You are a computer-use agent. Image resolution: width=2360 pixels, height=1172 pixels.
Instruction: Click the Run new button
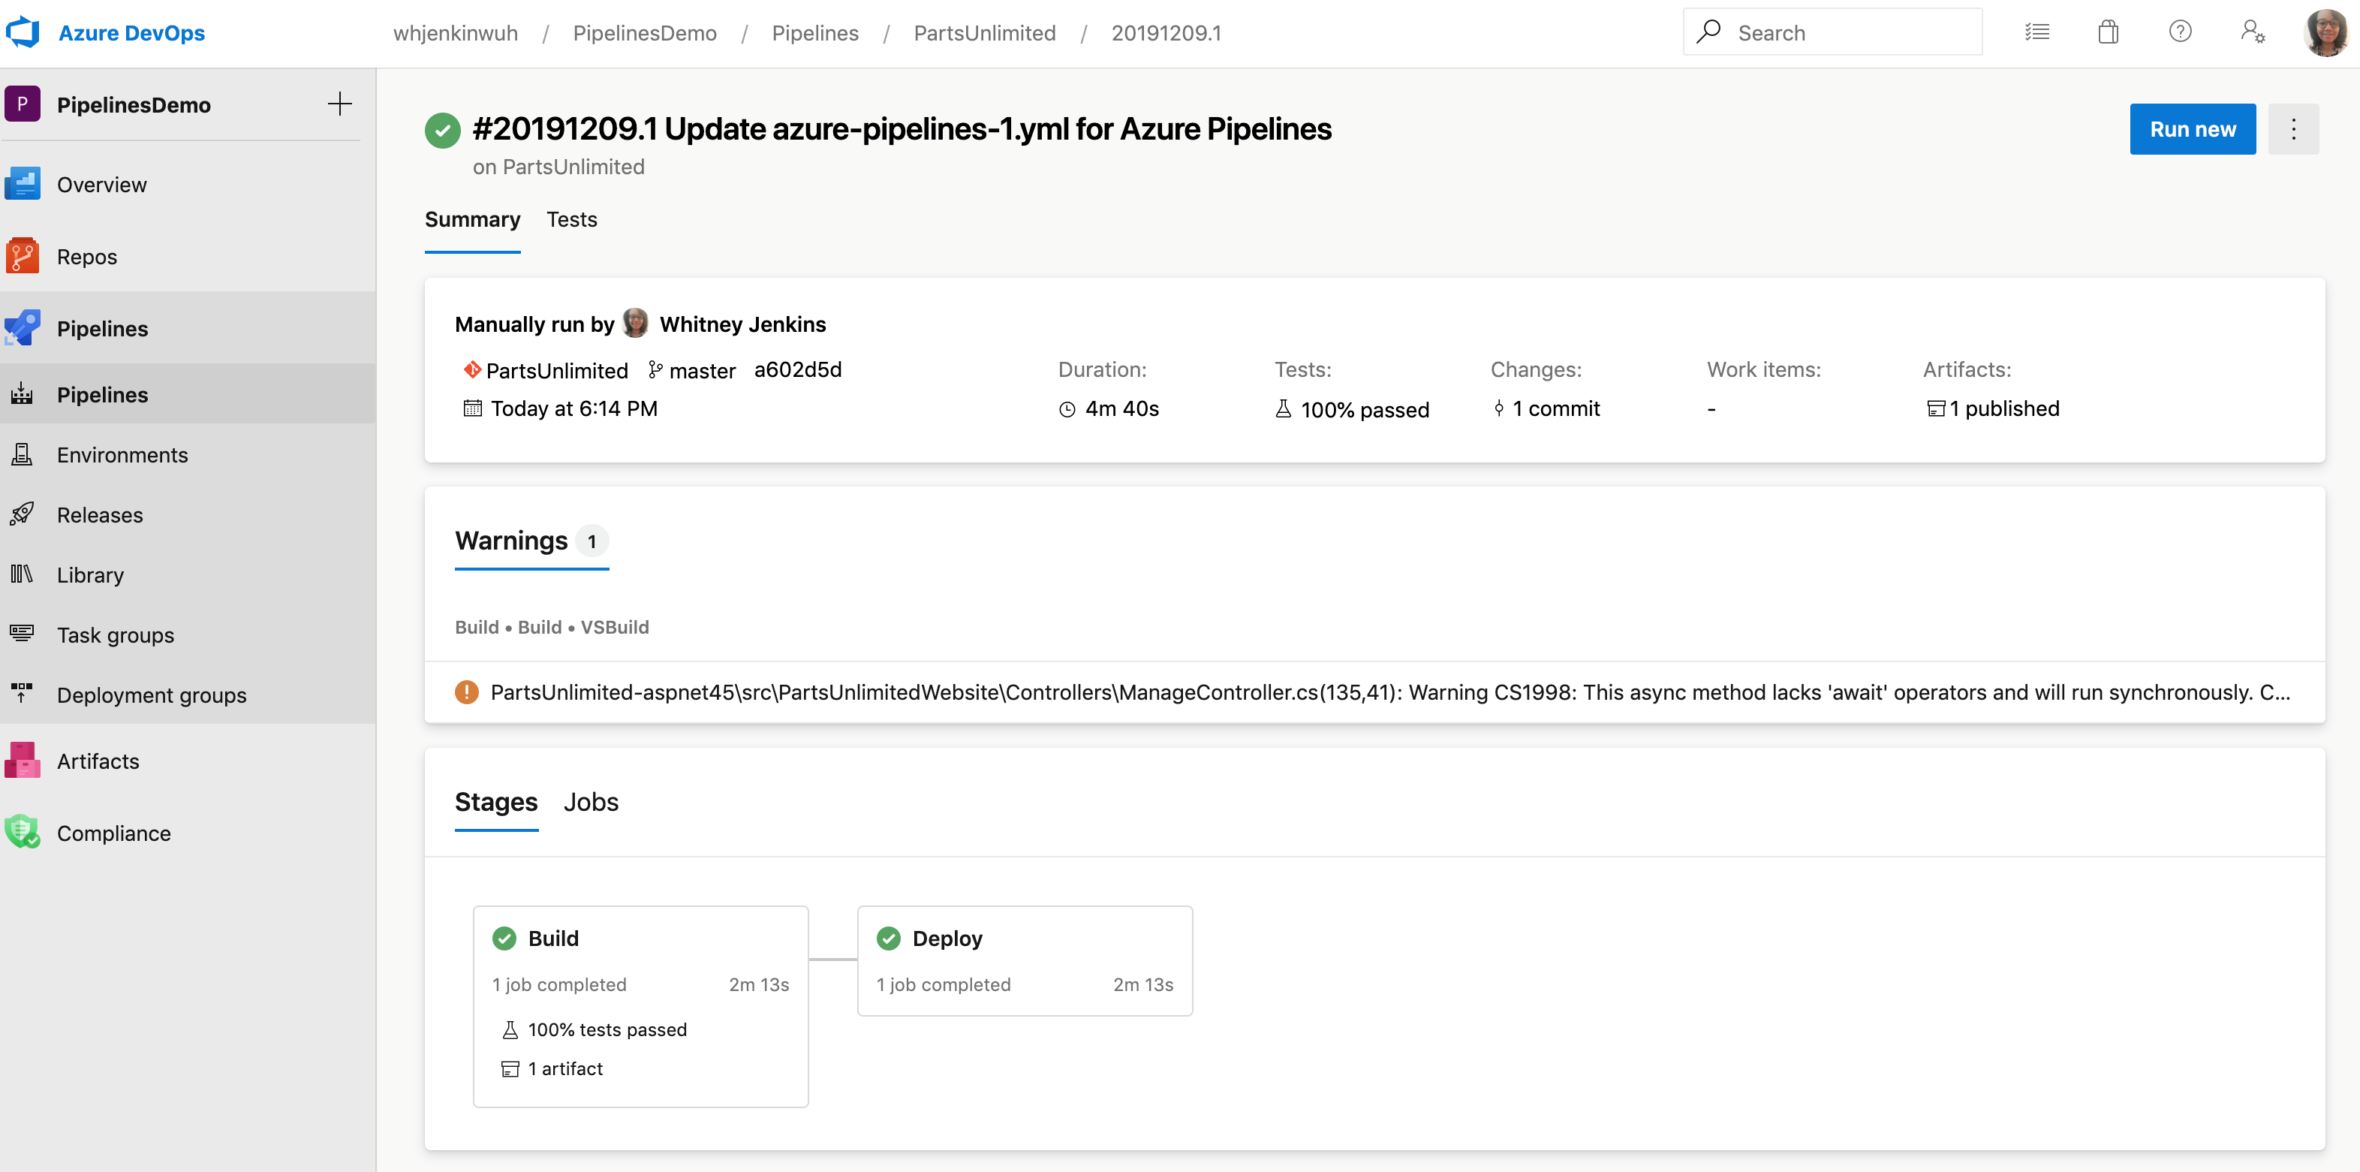[2193, 129]
